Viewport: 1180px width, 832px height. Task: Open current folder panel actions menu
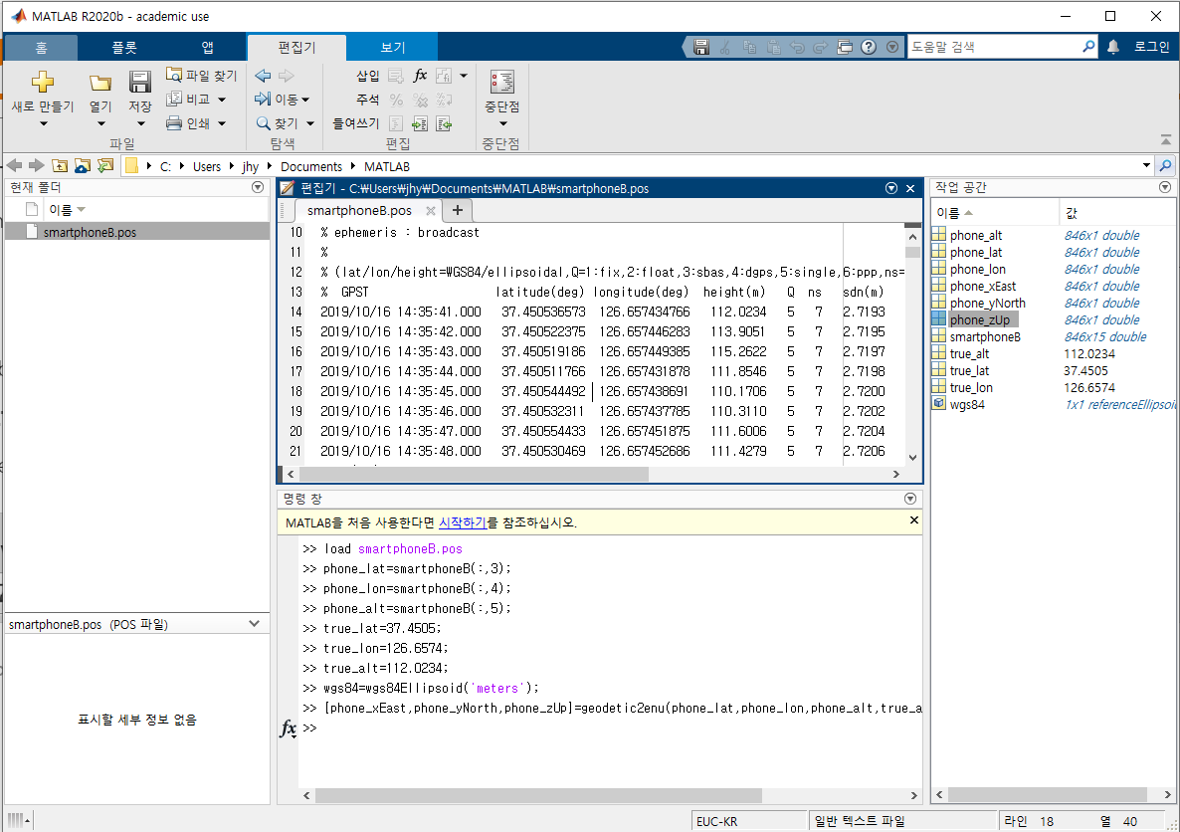[258, 187]
